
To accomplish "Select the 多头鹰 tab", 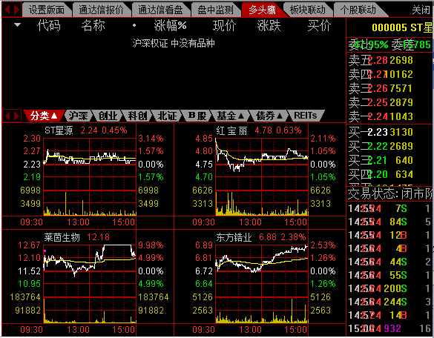I will [262, 10].
